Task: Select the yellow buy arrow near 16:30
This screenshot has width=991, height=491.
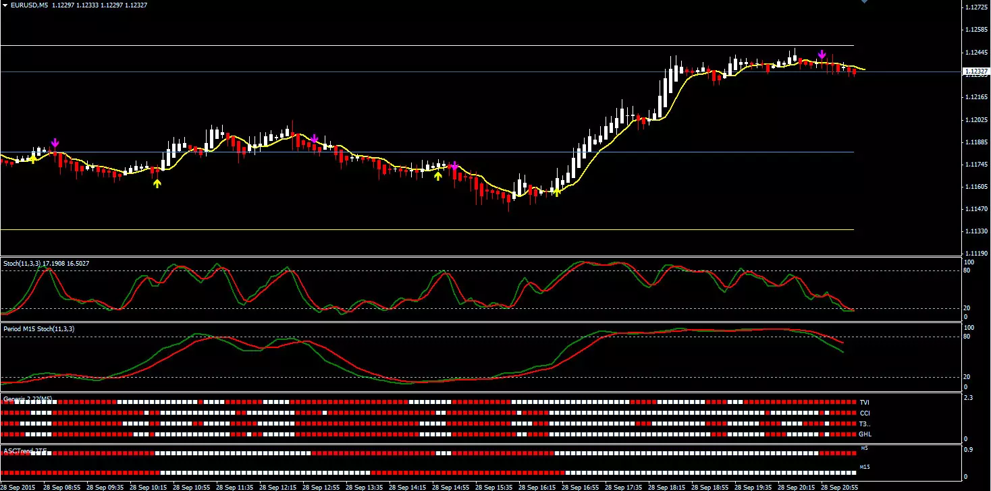Action: pos(556,192)
